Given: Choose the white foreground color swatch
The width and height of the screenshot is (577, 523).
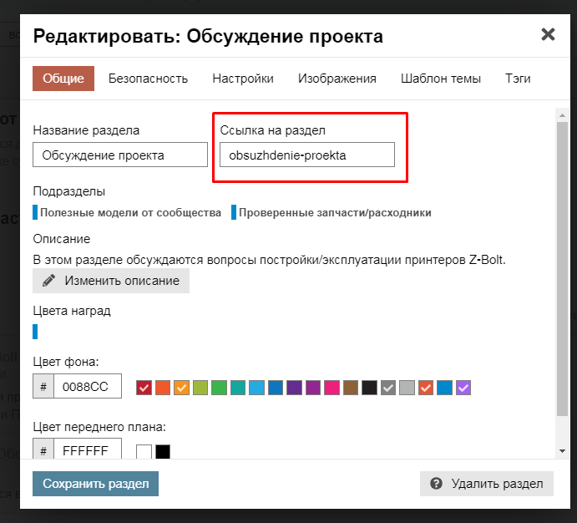Looking at the screenshot, I should point(144,452).
